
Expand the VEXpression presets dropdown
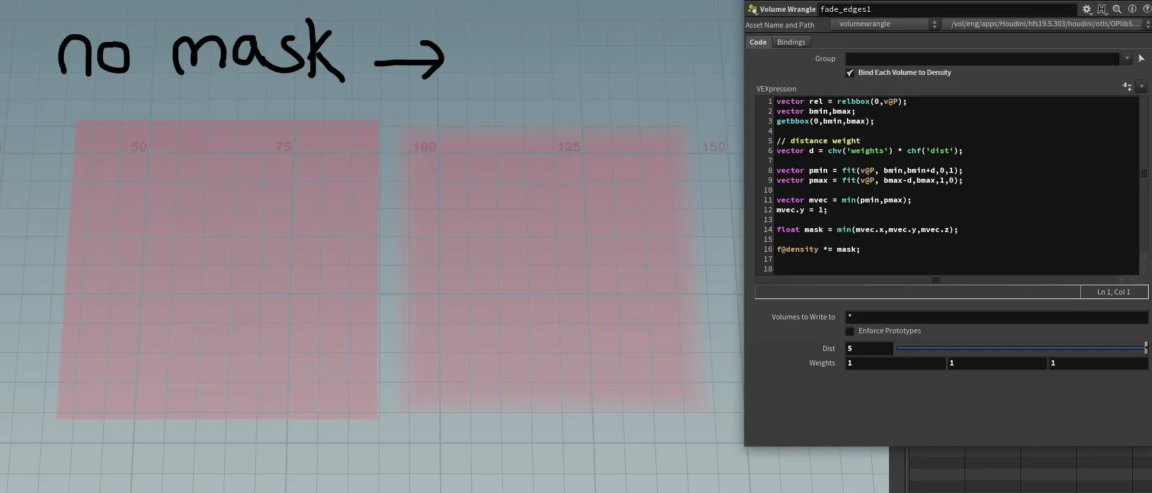pos(1141,87)
